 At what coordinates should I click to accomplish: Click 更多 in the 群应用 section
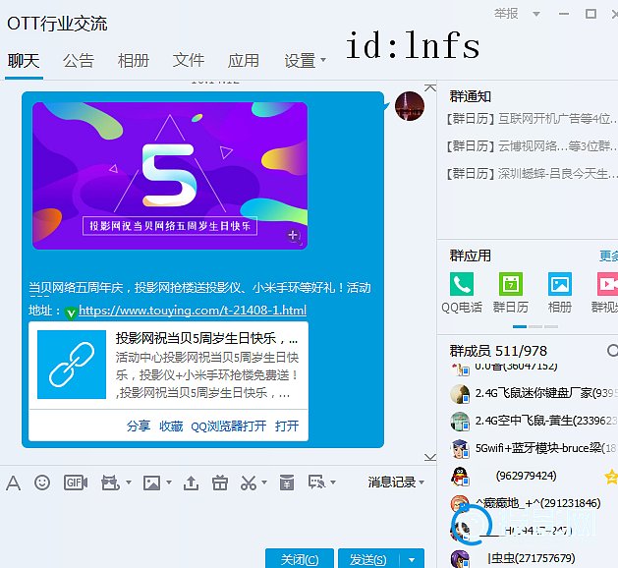[608, 256]
